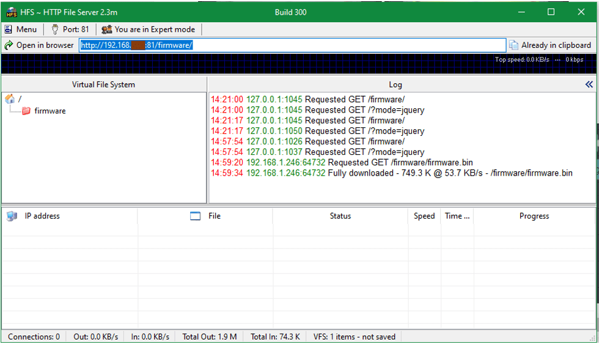Viewport: 599px width, 344px height.
Task: Click the File column header
Action: tap(214, 216)
